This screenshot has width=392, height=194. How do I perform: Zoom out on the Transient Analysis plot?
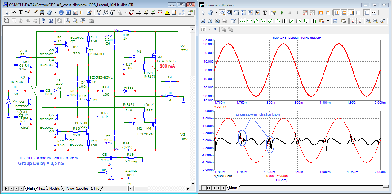pos(375,21)
